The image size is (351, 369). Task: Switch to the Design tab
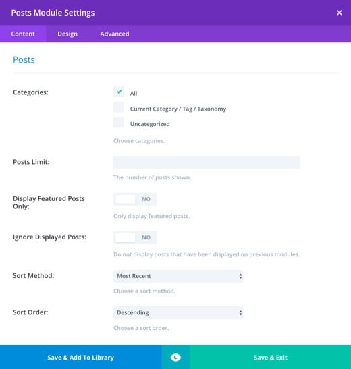(67, 34)
